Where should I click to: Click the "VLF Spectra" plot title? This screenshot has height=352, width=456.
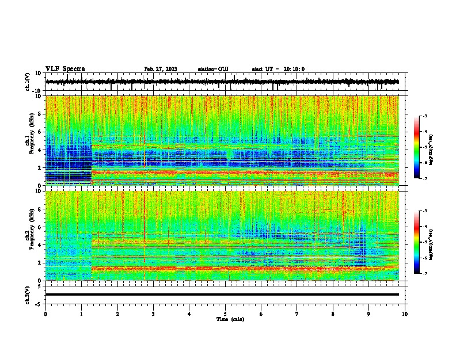(65, 69)
